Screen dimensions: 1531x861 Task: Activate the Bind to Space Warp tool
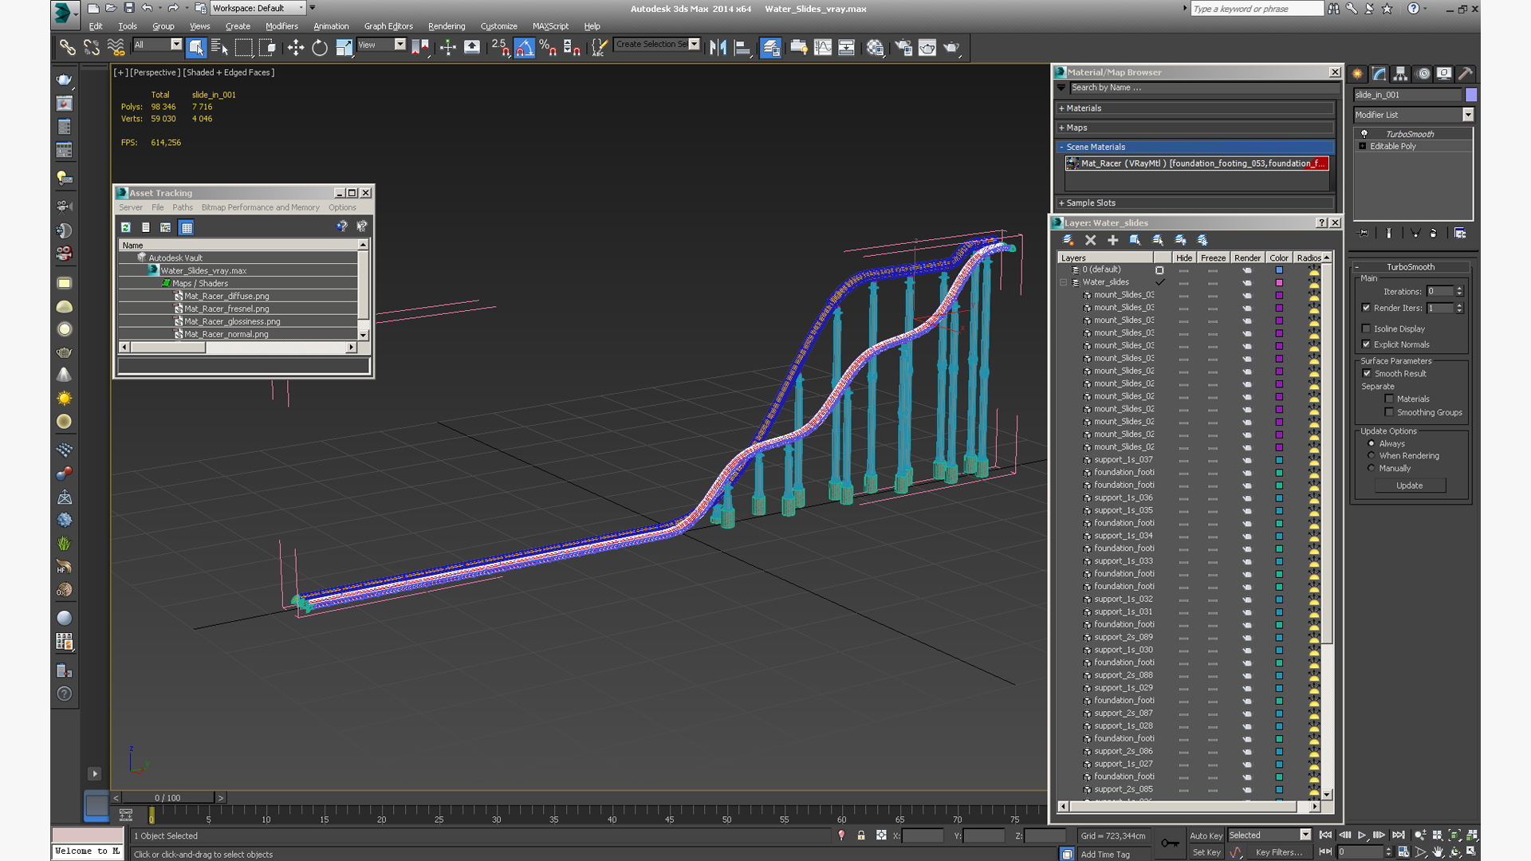(116, 48)
